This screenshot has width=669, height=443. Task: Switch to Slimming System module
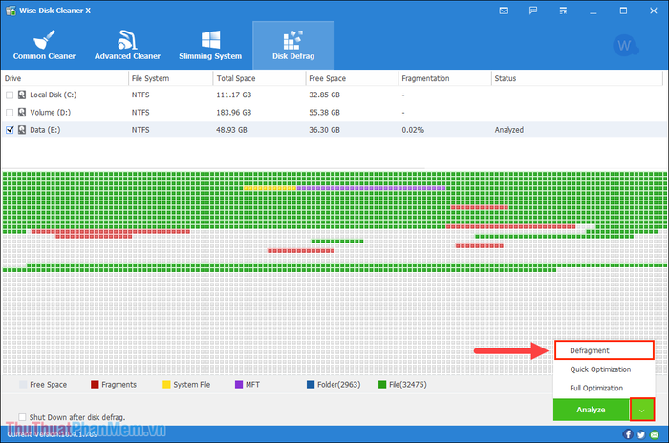pos(207,44)
